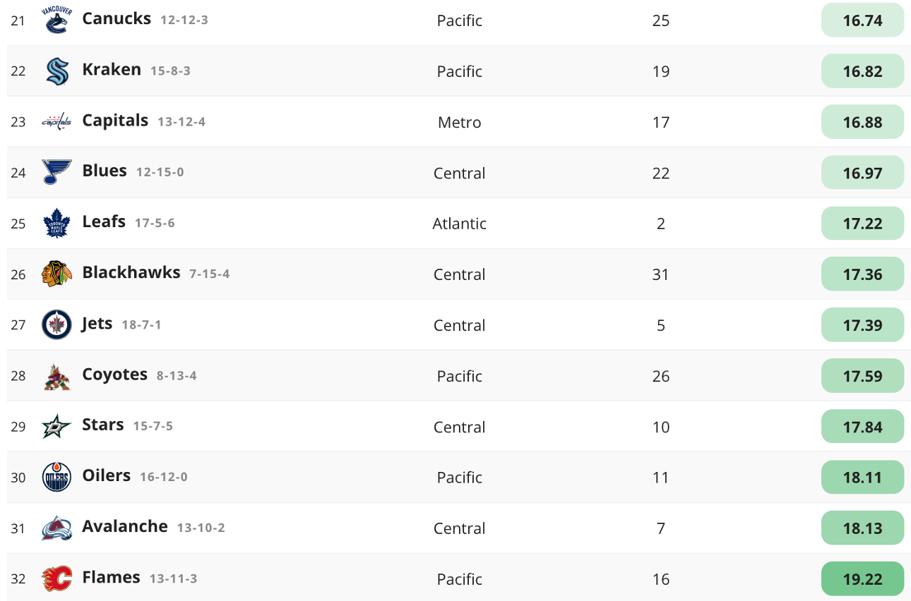911x601 pixels.
Task: Click the Seattle Kraken logo
Action: pyautogui.click(x=56, y=71)
